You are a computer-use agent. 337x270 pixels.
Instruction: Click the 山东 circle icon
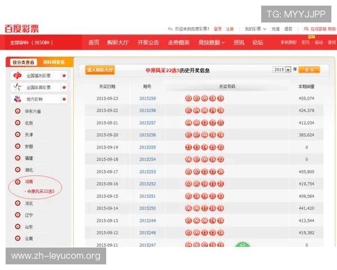tap(17, 227)
